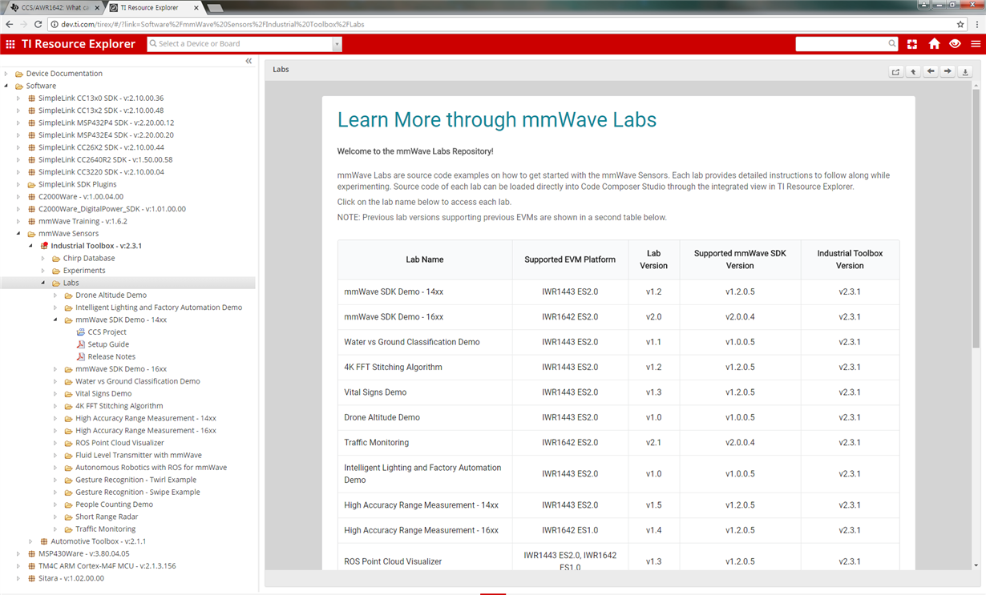Open Select a Device or Board dropdown arrow
Viewport: 986px width, 595px height.
(x=337, y=44)
